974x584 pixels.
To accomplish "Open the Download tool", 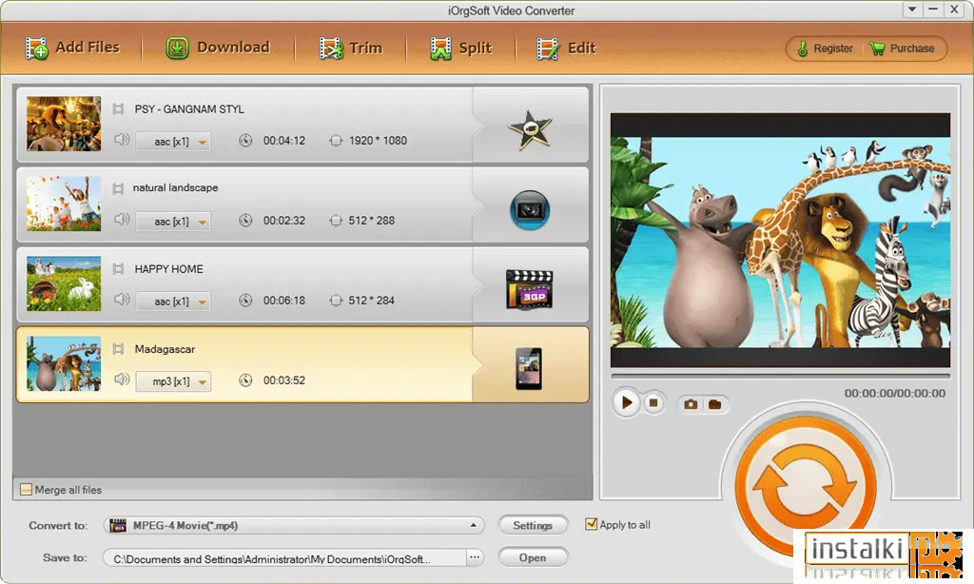I will (218, 48).
